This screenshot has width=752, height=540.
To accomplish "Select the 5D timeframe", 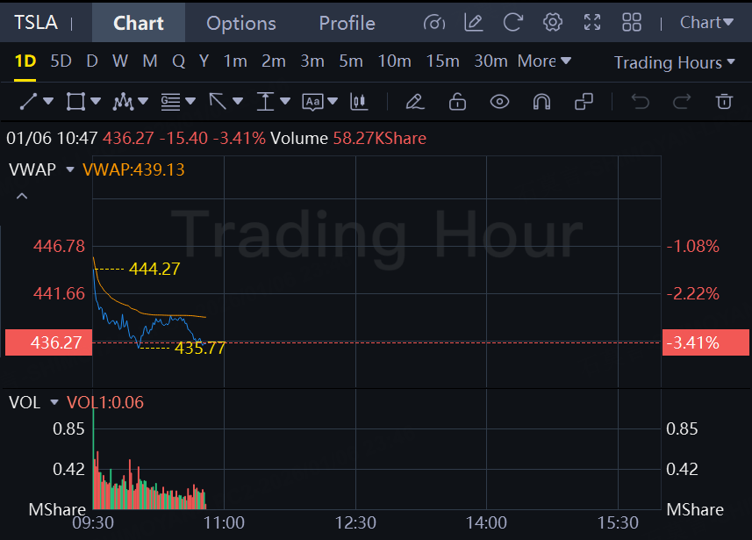I will (61, 61).
